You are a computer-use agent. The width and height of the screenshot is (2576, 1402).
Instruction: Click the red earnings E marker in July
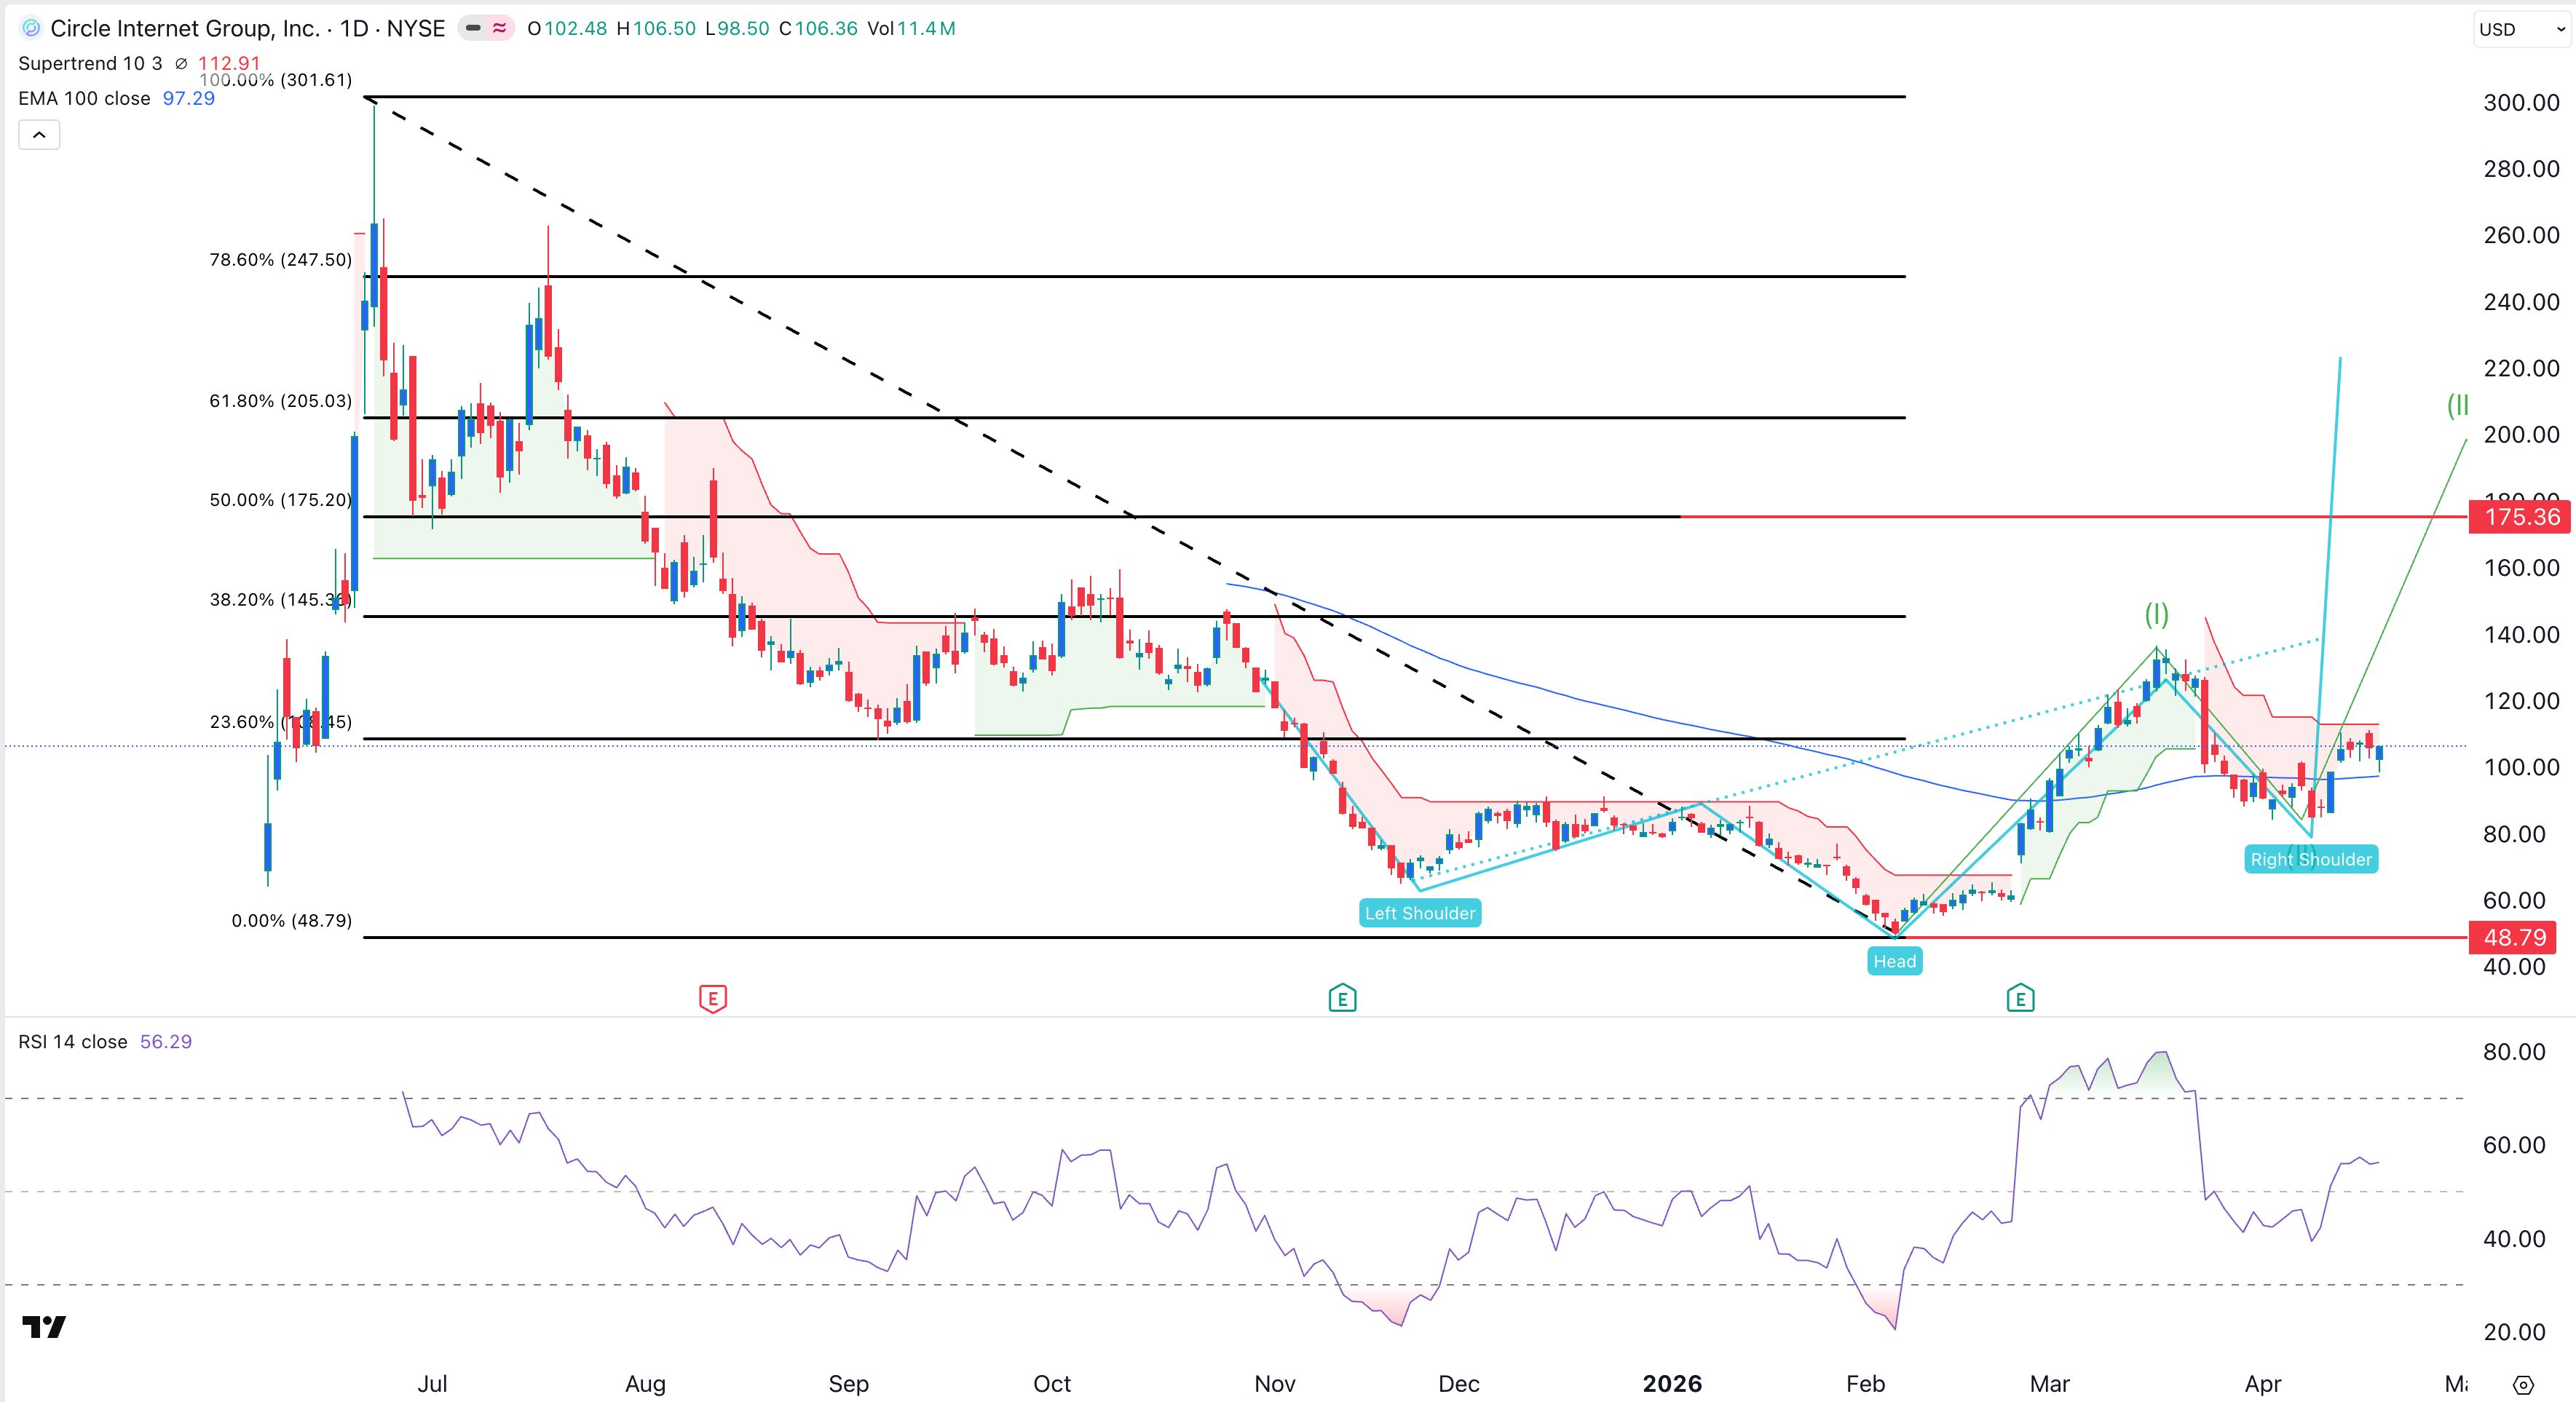(712, 998)
